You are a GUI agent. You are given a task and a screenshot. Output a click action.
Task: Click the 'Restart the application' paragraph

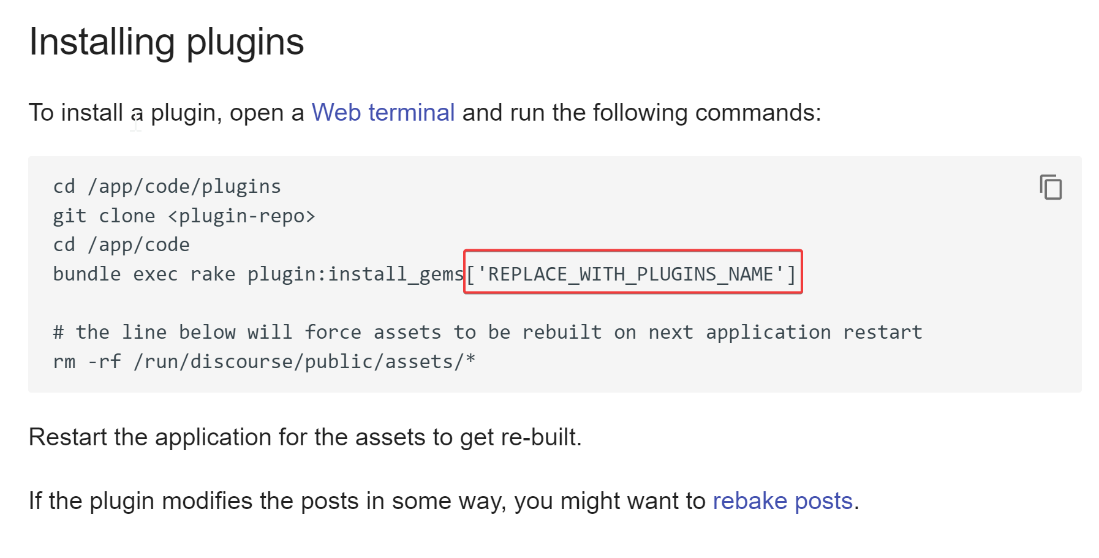304,437
